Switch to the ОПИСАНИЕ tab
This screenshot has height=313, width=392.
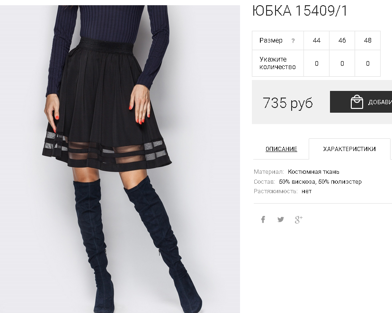click(281, 149)
